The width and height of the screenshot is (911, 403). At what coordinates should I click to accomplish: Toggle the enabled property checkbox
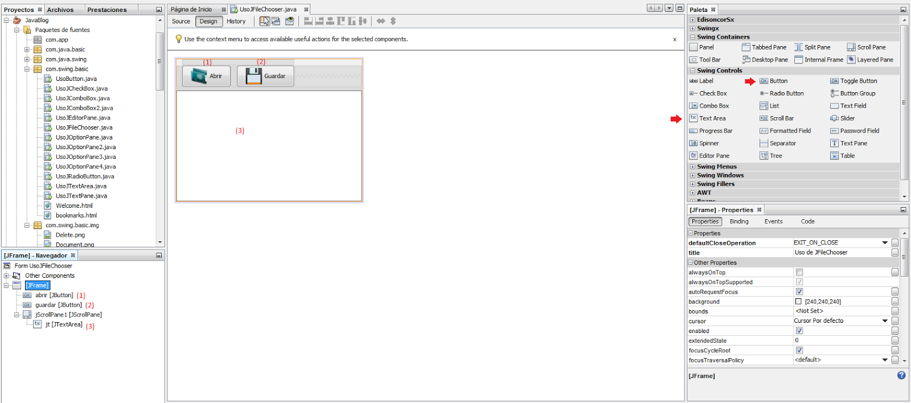(799, 331)
